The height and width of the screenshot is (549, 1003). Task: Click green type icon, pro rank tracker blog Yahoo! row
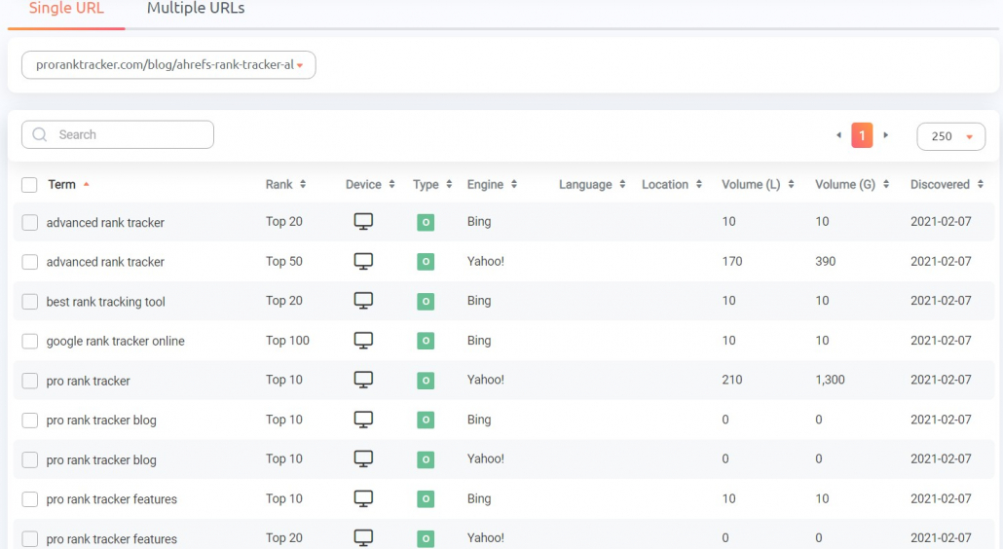(426, 460)
